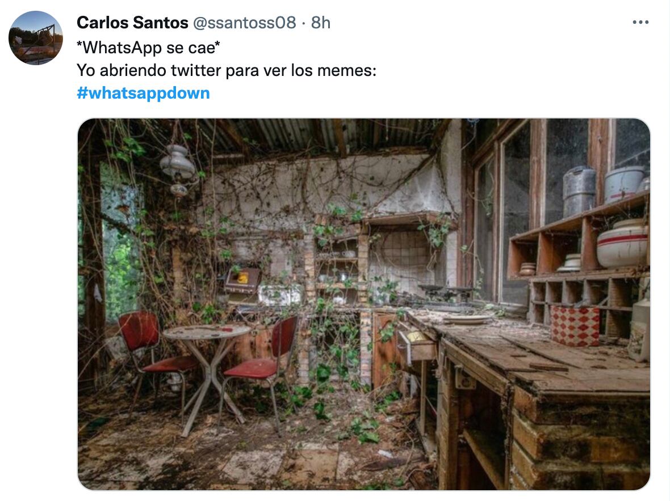Click the @ssantoss08 handle
This screenshot has width=670, height=501.
(244, 23)
